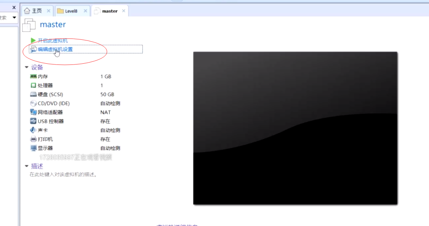Image resolution: width=429 pixels, height=226 pixels.
Task: Click the processor (处理器) device icon
Action: coord(33,85)
